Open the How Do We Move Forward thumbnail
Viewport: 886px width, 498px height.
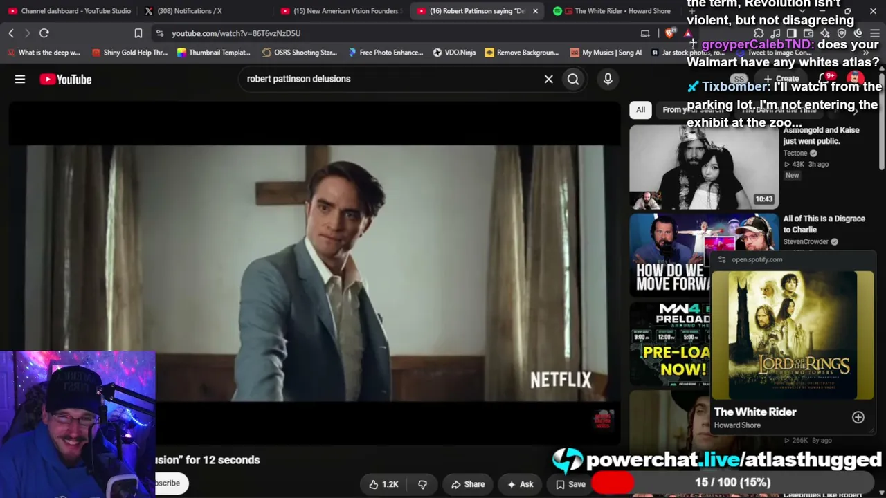click(x=669, y=255)
